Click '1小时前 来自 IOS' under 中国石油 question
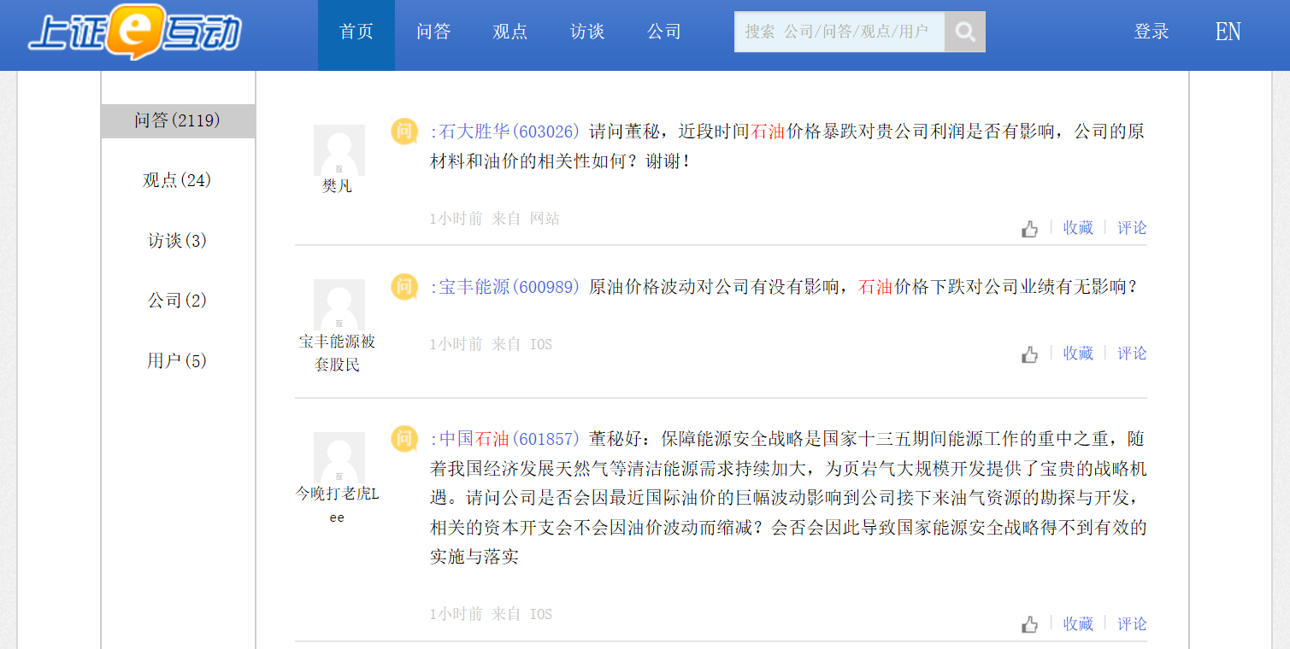 (x=492, y=614)
